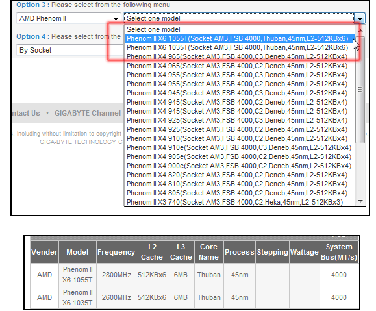Image resolution: width=376 pixels, height=311 pixels.
Task: Click the Frequency column header
Action: (116, 252)
